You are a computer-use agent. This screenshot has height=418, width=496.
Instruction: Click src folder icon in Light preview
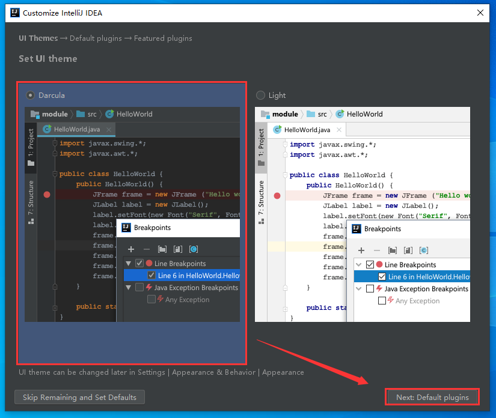point(311,114)
